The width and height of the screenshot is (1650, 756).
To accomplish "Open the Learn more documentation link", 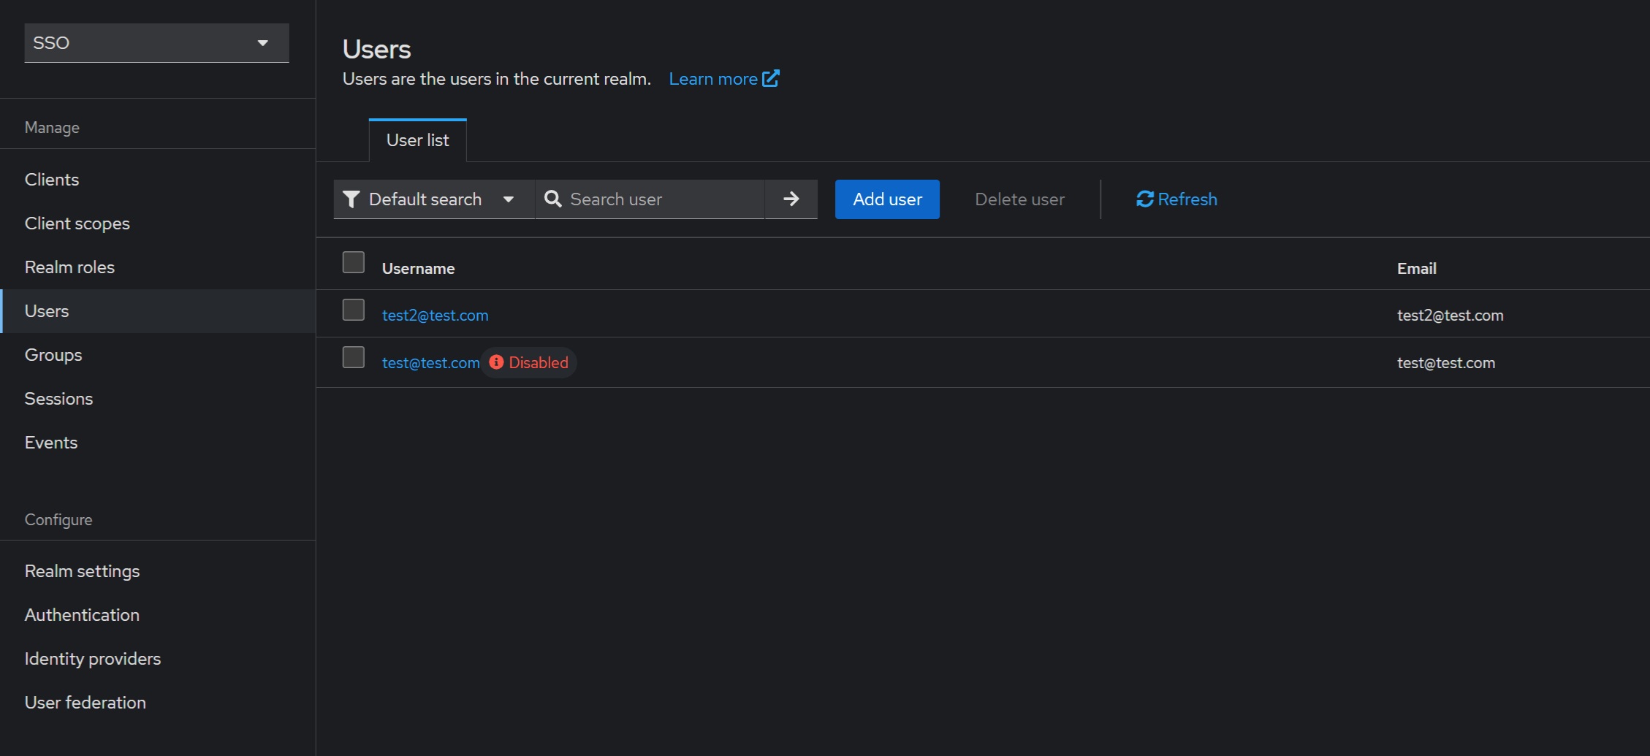I will point(712,79).
